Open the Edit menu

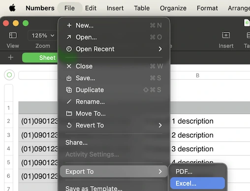click(x=91, y=8)
